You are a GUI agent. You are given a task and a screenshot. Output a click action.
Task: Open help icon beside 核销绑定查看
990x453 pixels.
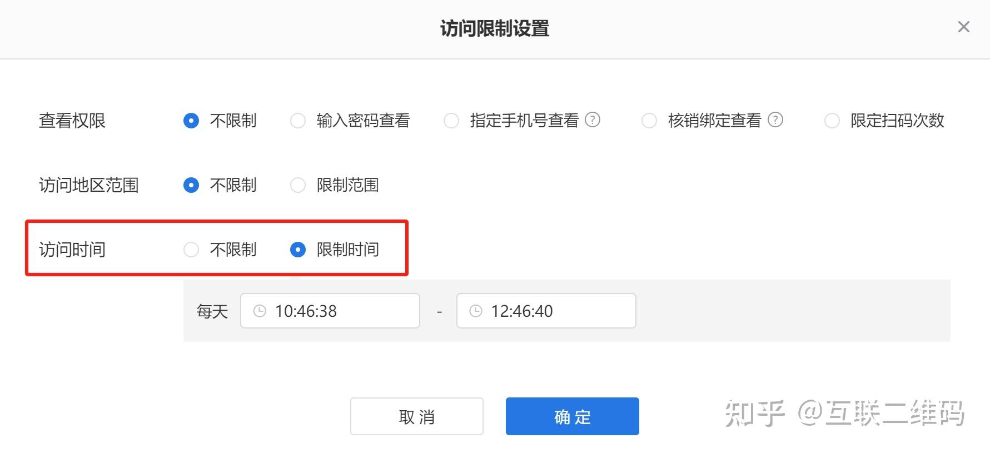[x=775, y=120]
